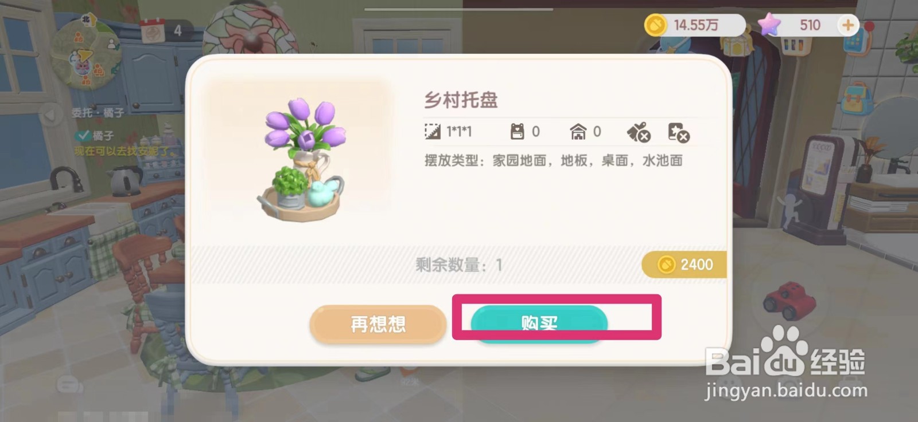This screenshot has height=422, width=918.
Task: Click the 购买 purchase button
Action: click(539, 324)
